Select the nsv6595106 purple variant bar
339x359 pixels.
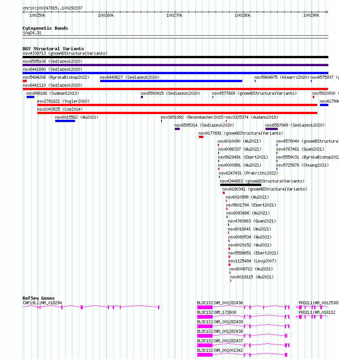pos(175,65)
